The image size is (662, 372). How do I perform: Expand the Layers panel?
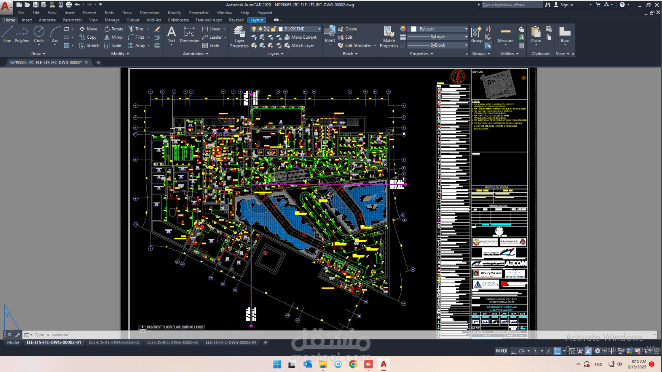pyautogui.click(x=275, y=54)
